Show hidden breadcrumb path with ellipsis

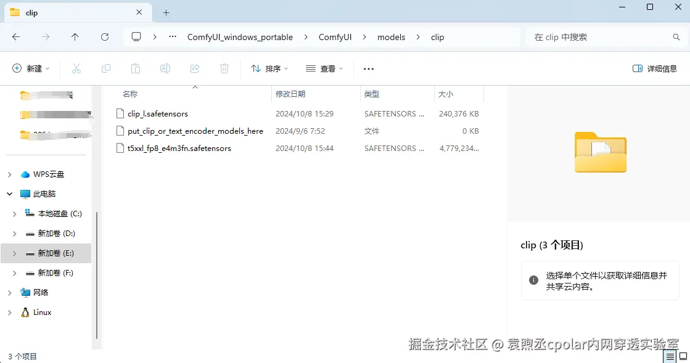coord(173,37)
